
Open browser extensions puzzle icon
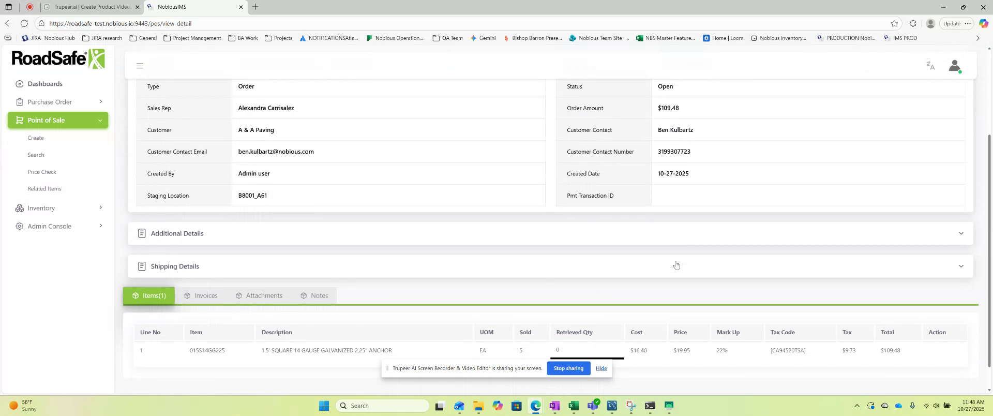913,23
